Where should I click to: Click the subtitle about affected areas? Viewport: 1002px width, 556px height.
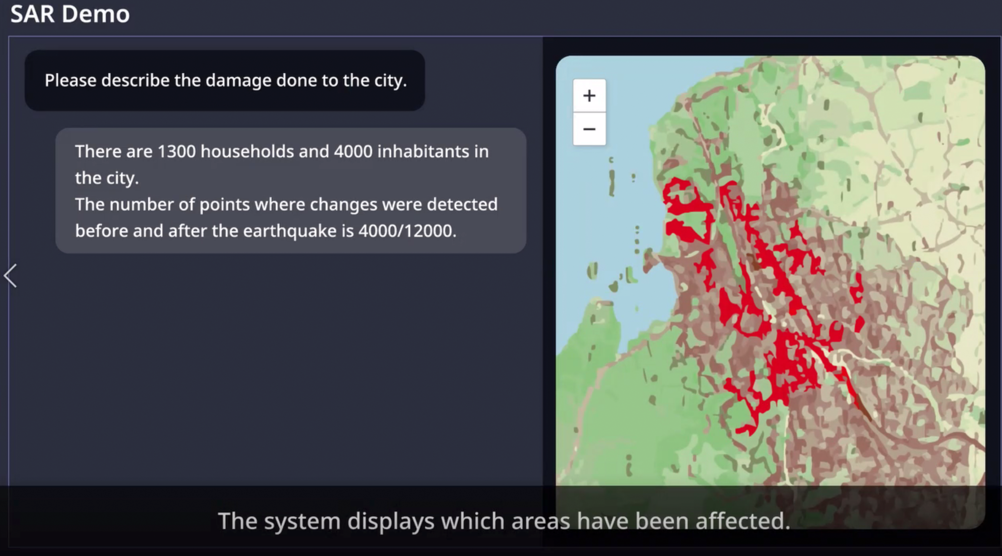coord(504,521)
